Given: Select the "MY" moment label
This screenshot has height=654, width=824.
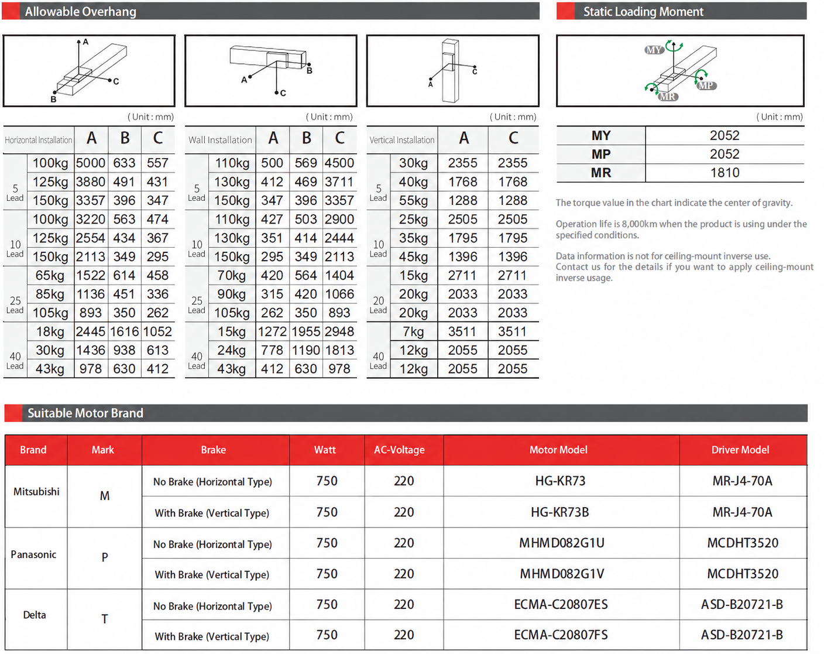Looking at the screenshot, I should click(x=601, y=135).
